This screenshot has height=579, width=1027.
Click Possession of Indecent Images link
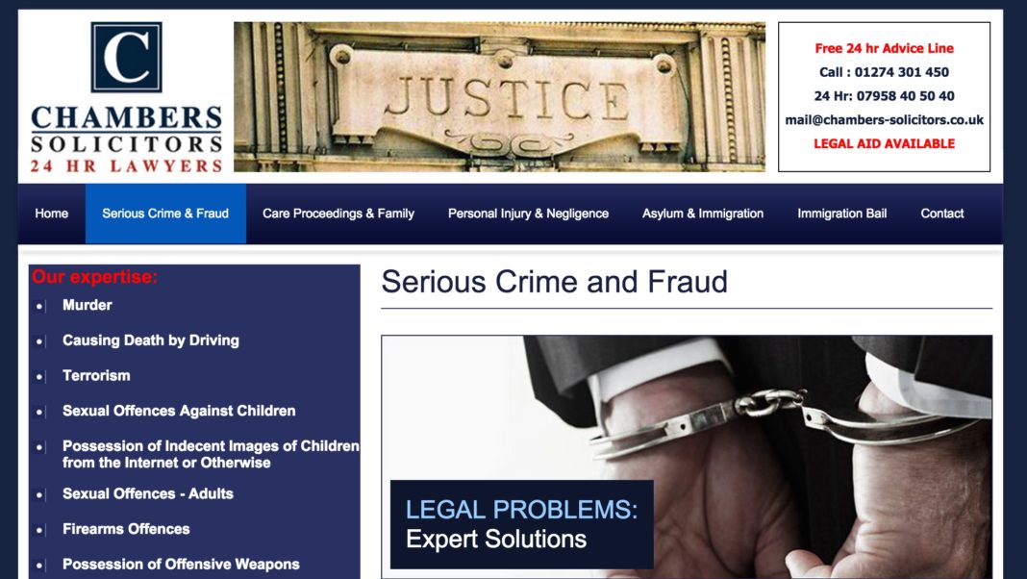(211, 454)
